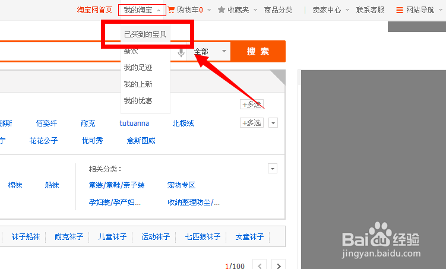Expand the 购物车 dropdown arrow

pyautogui.click(x=209, y=10)
